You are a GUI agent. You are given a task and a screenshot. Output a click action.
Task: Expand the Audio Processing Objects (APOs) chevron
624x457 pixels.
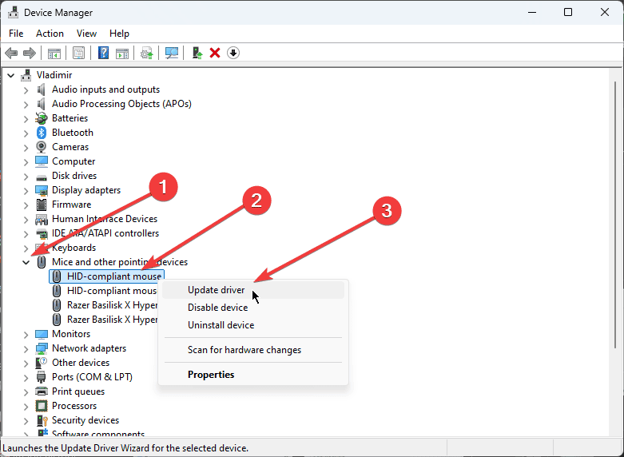[26, 105]
